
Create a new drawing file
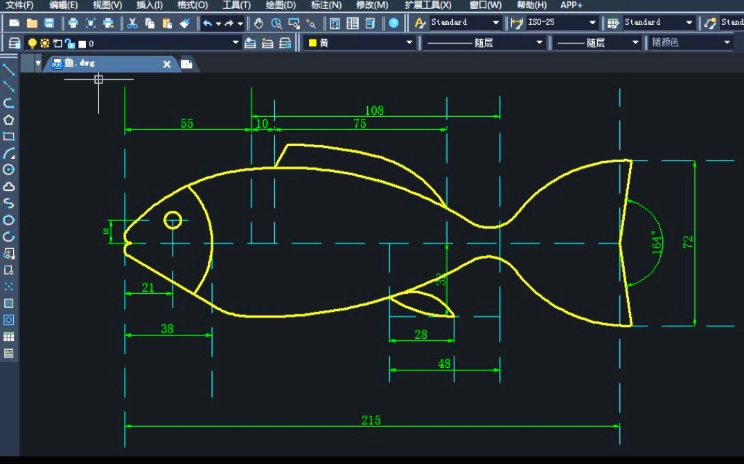[15, 23]
